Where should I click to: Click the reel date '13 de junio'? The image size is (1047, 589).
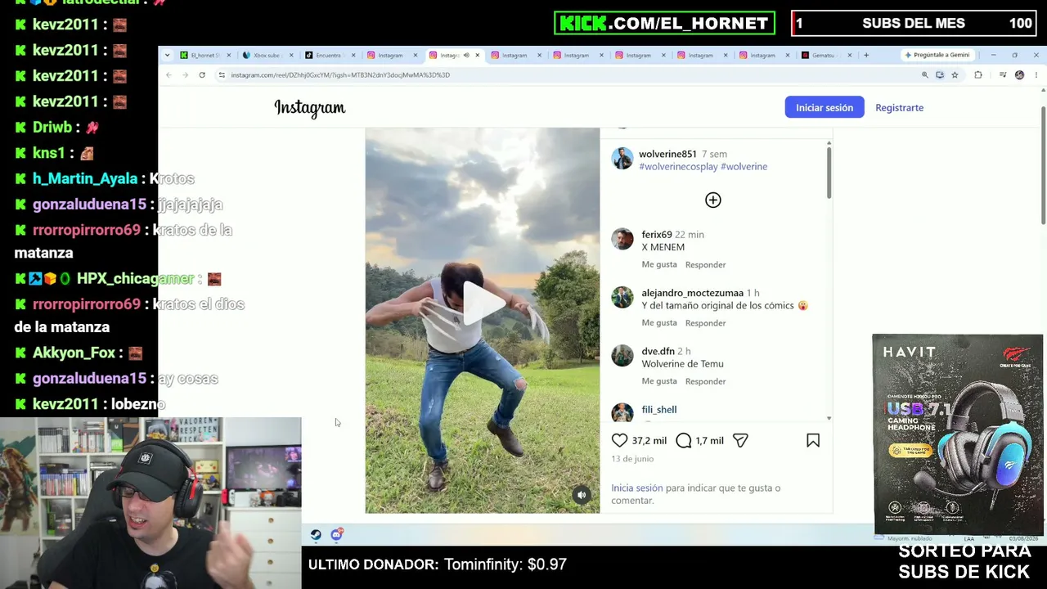[632, 459]
